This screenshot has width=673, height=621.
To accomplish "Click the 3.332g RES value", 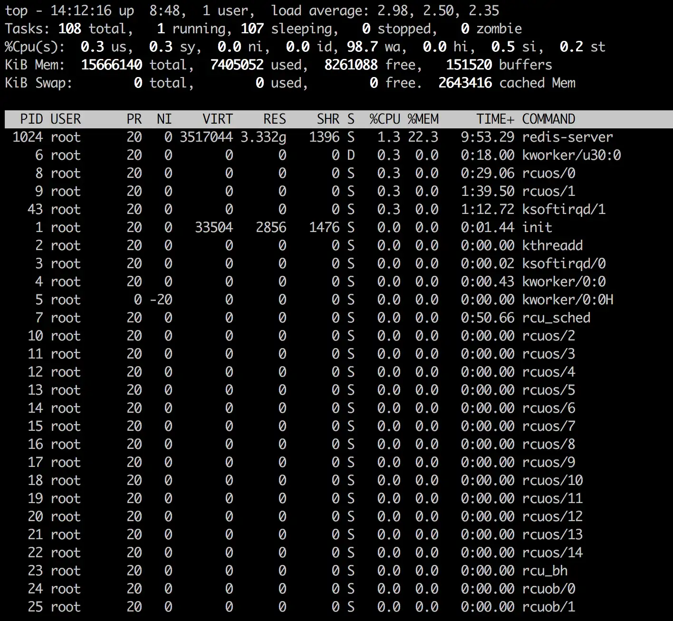I will 263,137.
